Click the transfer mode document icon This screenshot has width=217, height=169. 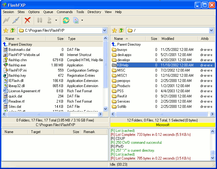coord(76,20)
